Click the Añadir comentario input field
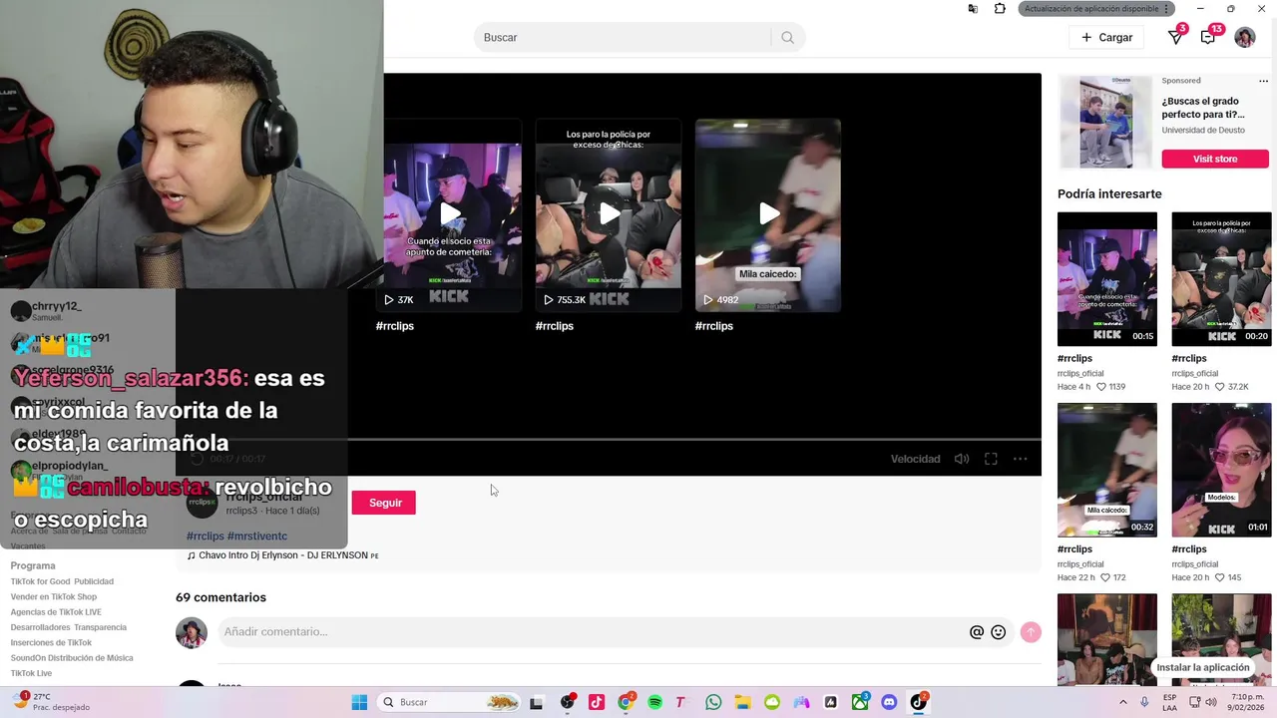The width and height of the screenshot is (1277, 718). tap(594, 632)
